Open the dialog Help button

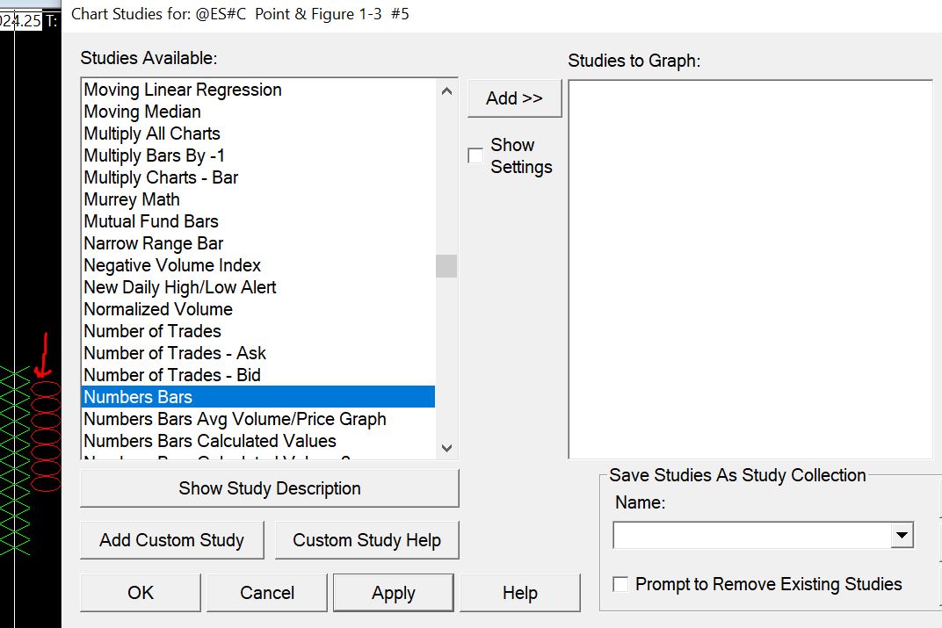[x=519, y=593]
